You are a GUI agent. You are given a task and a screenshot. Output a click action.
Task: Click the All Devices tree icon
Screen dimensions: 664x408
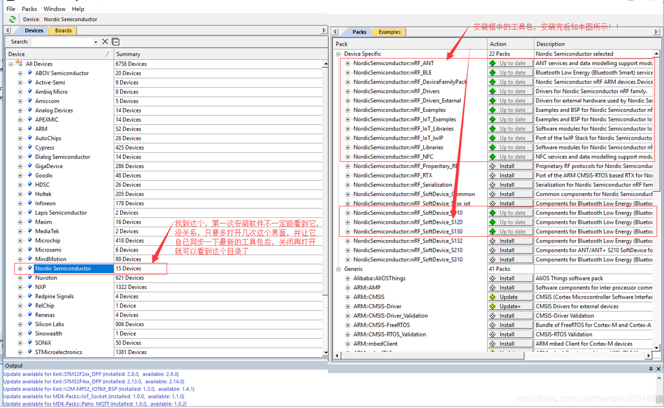click(19, 64)
